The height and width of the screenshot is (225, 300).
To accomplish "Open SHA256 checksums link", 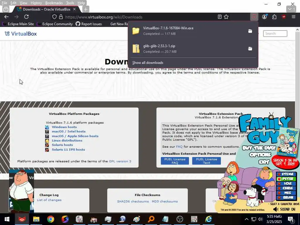I will pos(133,201).
